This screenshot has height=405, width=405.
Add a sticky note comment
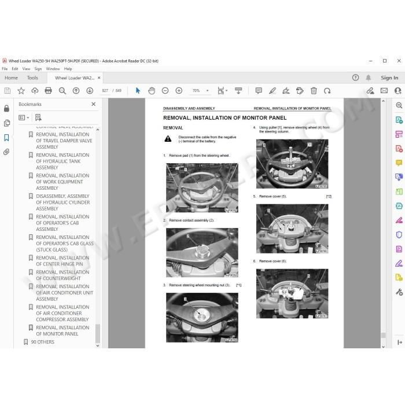click(259, 91)
